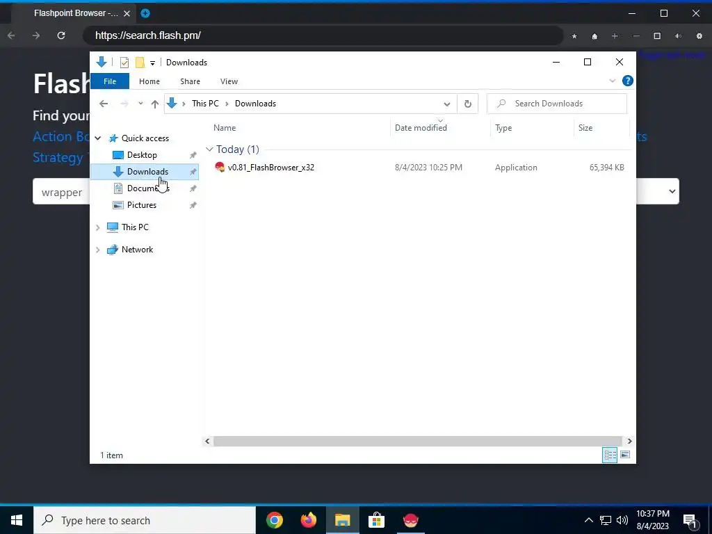Click This PC in the address path
Screen dimensions: 712x534
click(x=205, y=104)
